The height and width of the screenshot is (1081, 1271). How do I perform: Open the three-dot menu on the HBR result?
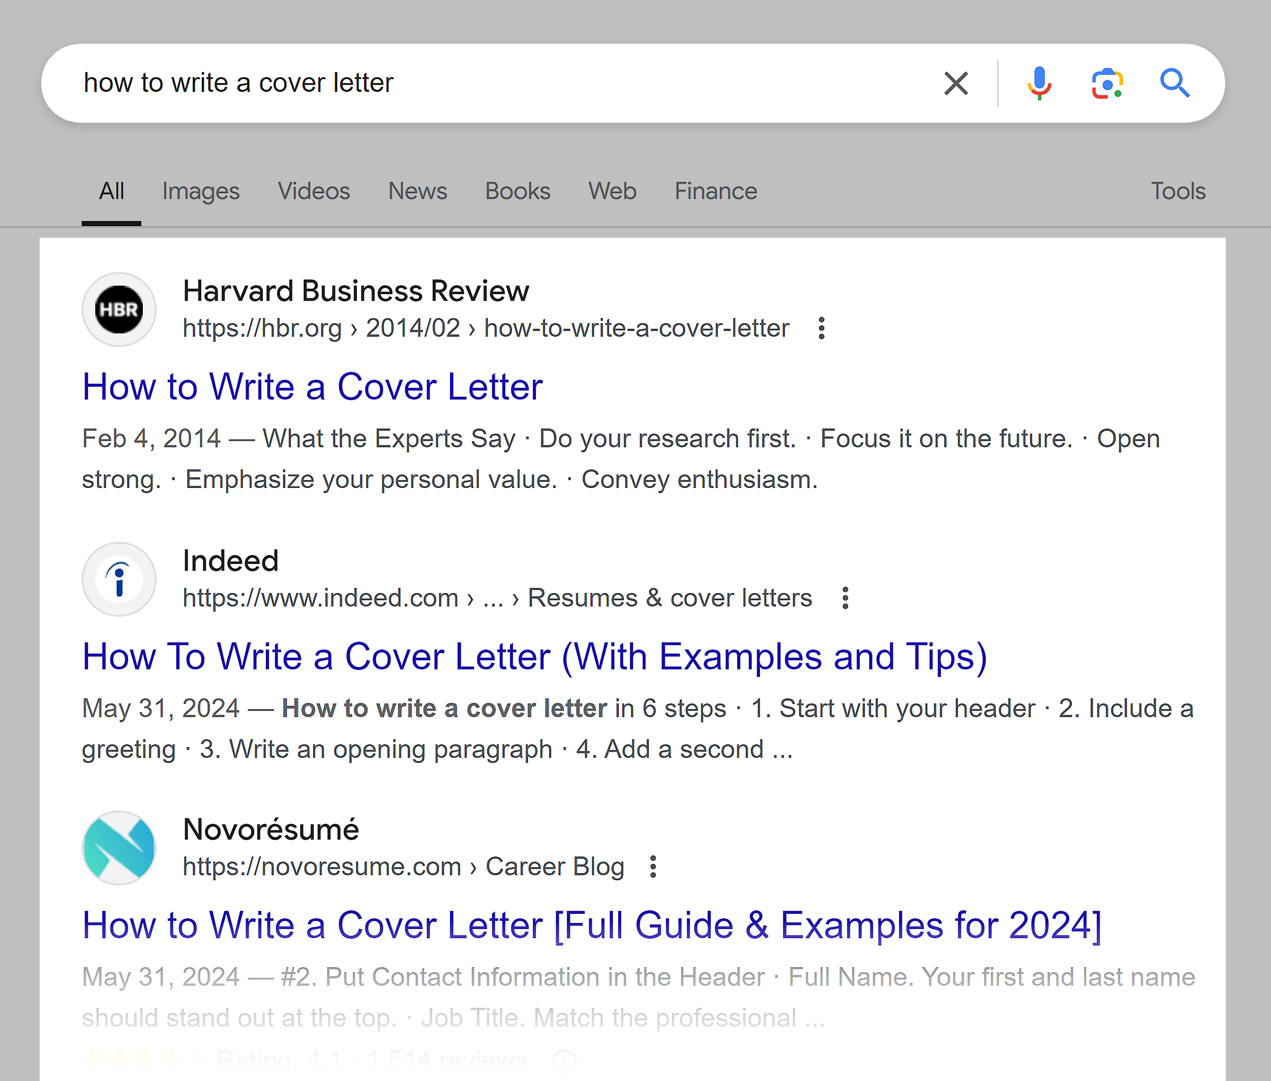(821, 328)
